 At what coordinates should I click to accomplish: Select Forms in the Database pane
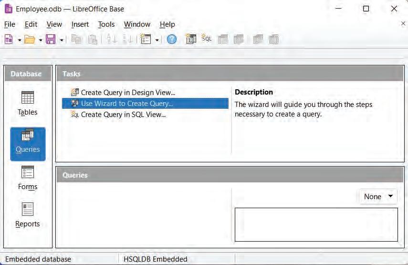point(28,178)
